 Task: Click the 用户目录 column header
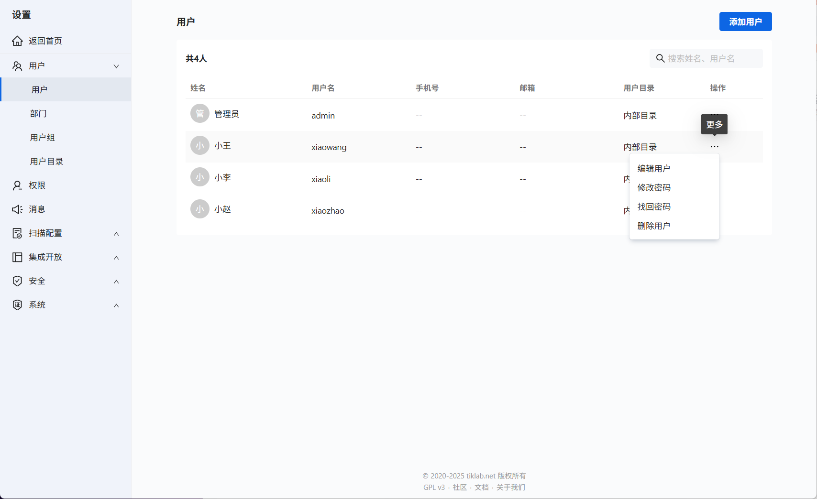click(x=639, y=88)
